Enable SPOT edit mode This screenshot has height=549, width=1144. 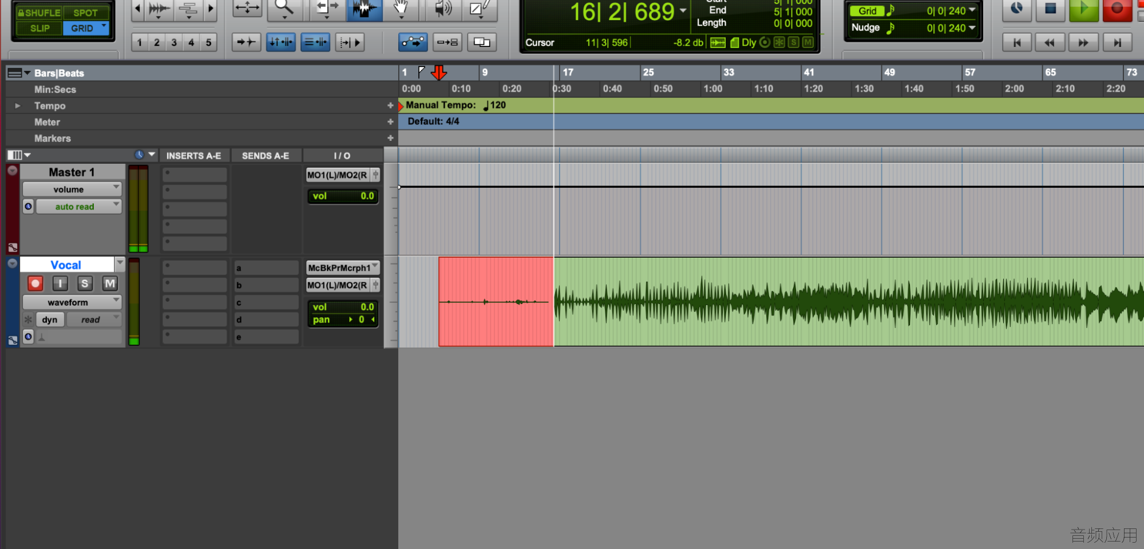coord(86,13)
